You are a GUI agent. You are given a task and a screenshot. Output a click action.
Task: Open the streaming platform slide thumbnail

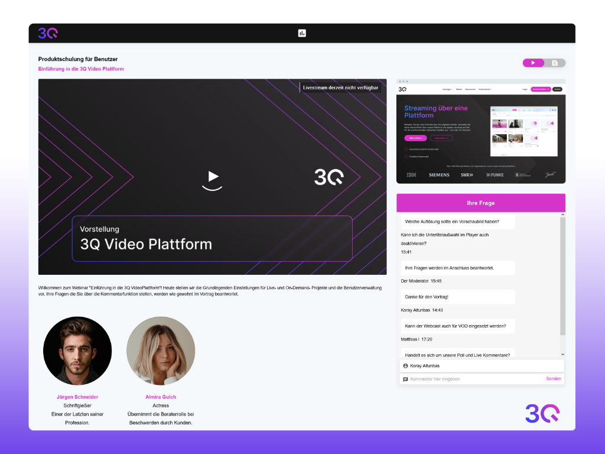tap(481, 131)
